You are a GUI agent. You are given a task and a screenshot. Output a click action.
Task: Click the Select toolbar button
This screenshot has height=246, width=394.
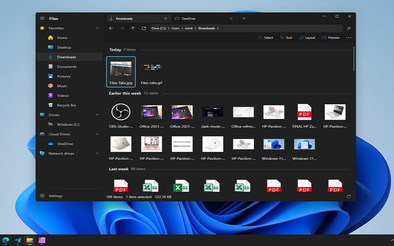click(265, 38)
